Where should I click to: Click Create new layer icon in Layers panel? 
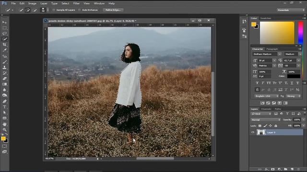292,169
